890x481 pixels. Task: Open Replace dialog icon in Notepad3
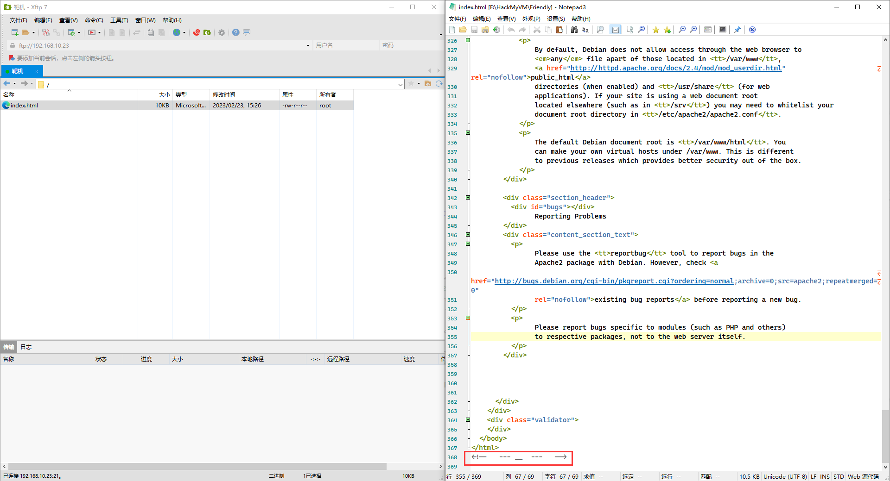coord(585,30)
